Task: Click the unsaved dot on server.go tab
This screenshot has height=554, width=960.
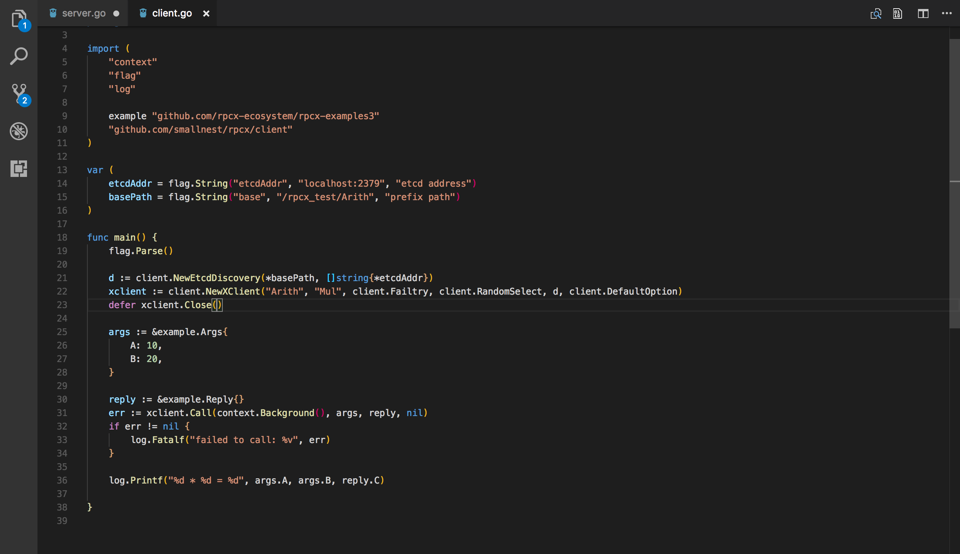Action: click(116, 14)
